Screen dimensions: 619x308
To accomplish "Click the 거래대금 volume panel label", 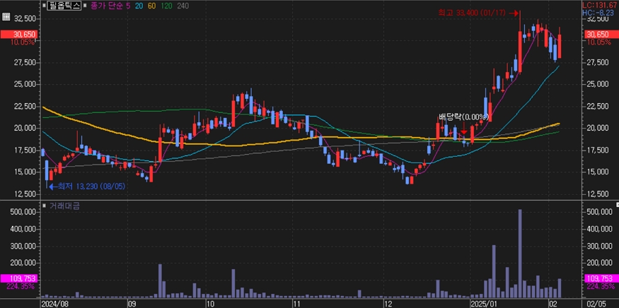I will point(65,206).
